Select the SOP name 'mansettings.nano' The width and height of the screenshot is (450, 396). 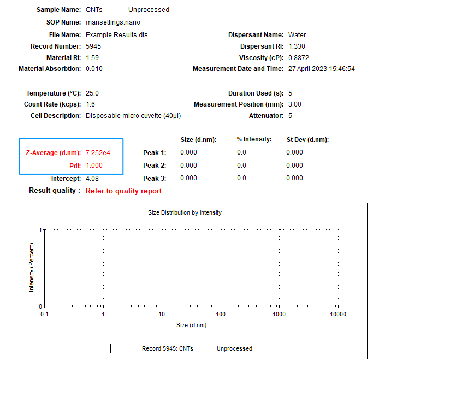pos(113,22)
